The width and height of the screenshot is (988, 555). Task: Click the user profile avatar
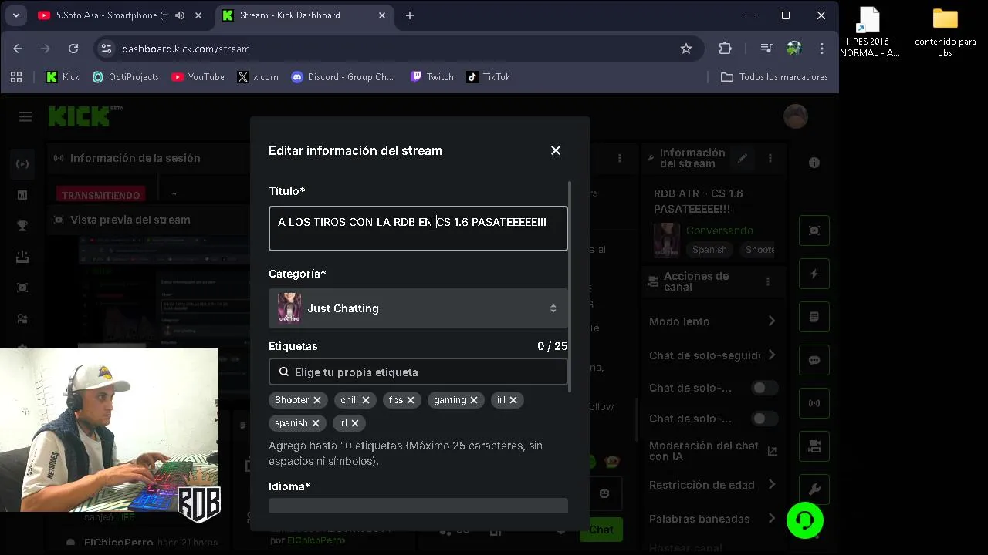(796, 116)
